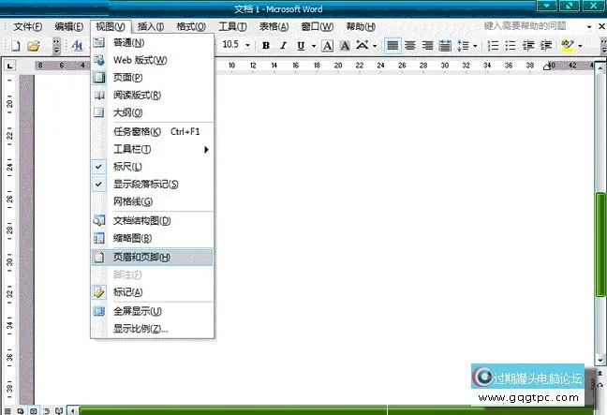Uncheck 显示段落标记(S) option
This screenshot has height=415, width=607.
(x=153, y=185)
